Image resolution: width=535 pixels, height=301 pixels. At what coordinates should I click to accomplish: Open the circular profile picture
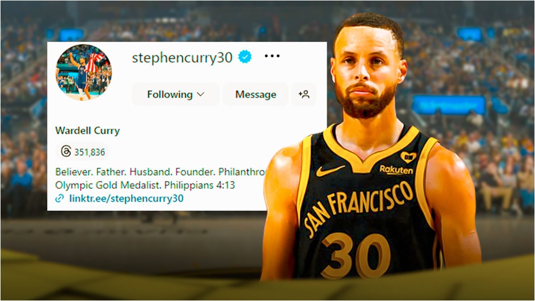pos(84,72)
